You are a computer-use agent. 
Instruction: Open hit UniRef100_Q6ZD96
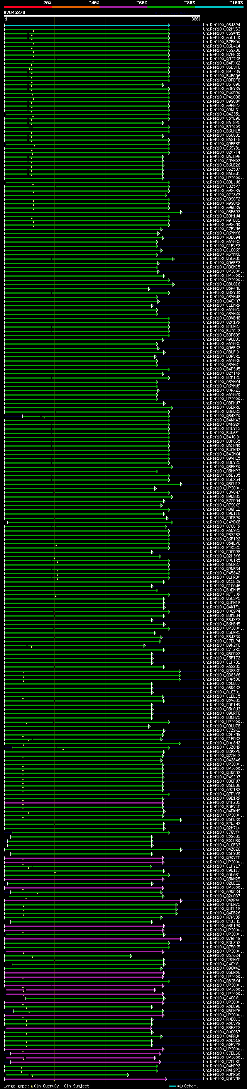click(x=222, y=157)
